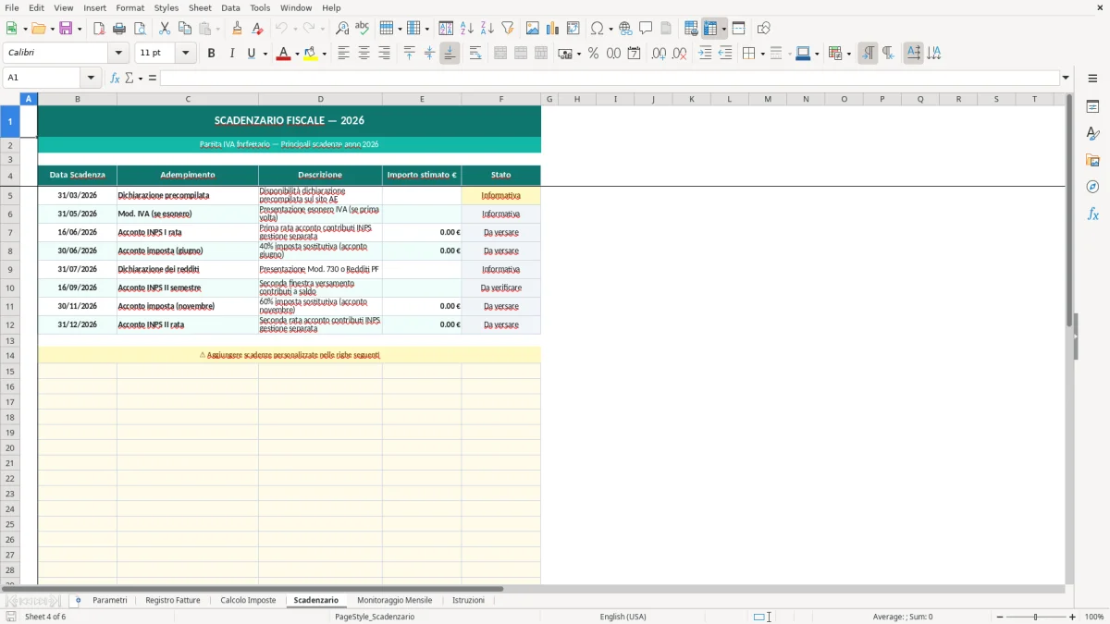
Task: Cut selection with the scissors icon
Action: (165, 29)
